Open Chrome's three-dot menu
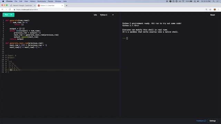The image size is (221, 124). click(x=219, y=10)
